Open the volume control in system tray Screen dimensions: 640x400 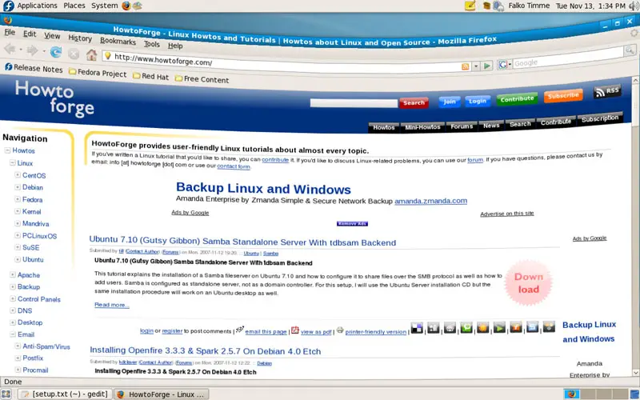pos(634,6)
